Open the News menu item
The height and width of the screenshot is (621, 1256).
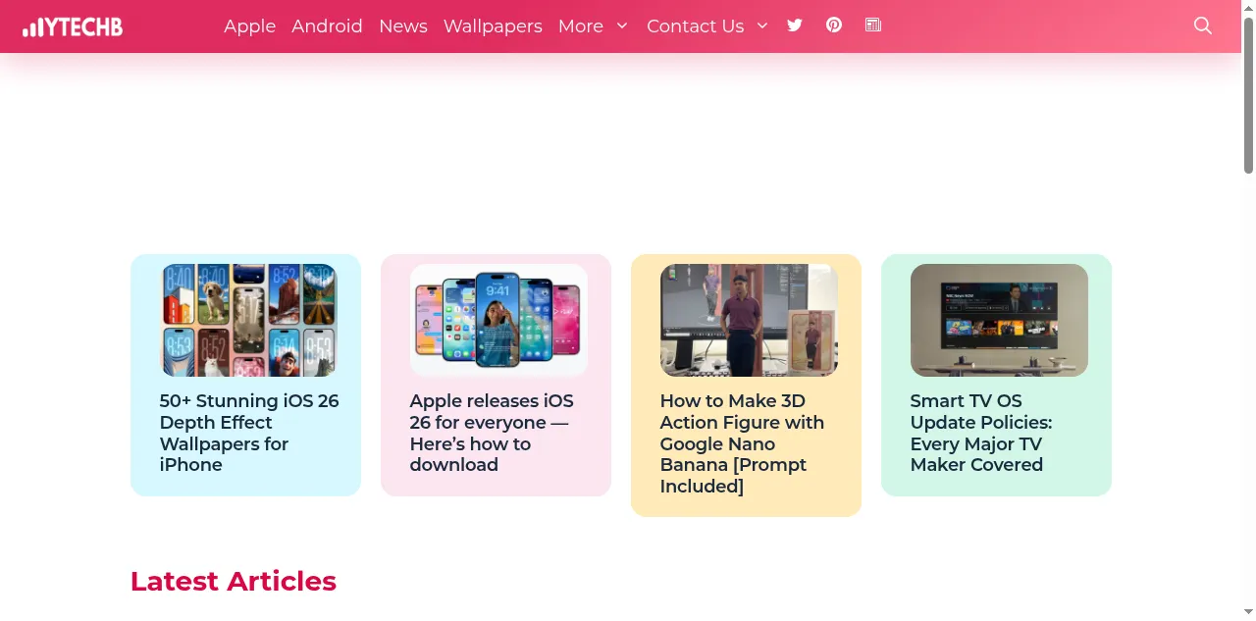403,26
